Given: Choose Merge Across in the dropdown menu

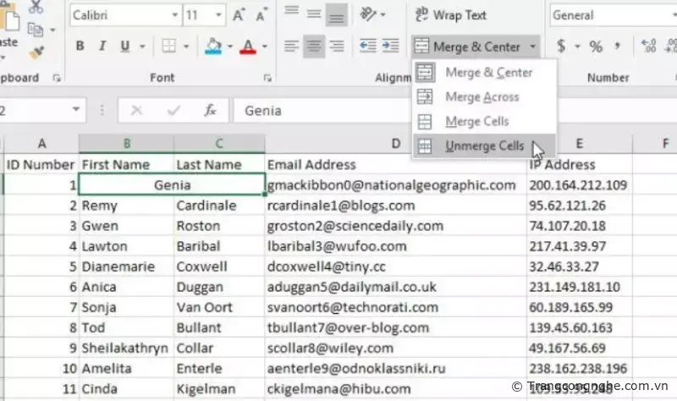Looking at the screenshot, I should 482,97.
